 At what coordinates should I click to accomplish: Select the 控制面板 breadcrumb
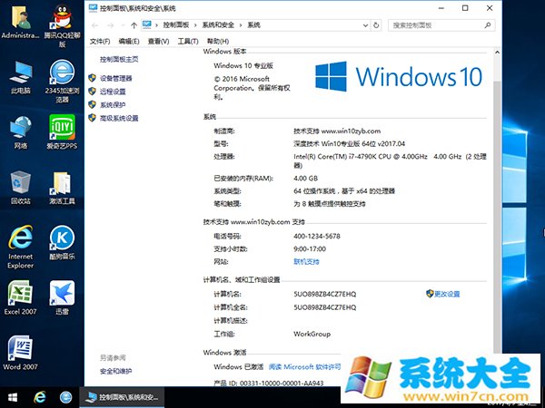pyautogui.click(x=176, y=25)
